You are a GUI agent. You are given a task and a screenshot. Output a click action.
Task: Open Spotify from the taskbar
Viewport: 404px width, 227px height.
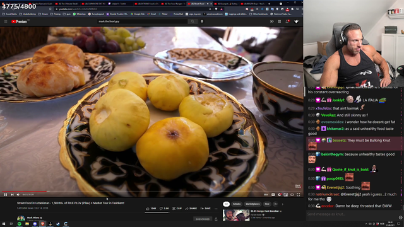[x=20, y=224]
